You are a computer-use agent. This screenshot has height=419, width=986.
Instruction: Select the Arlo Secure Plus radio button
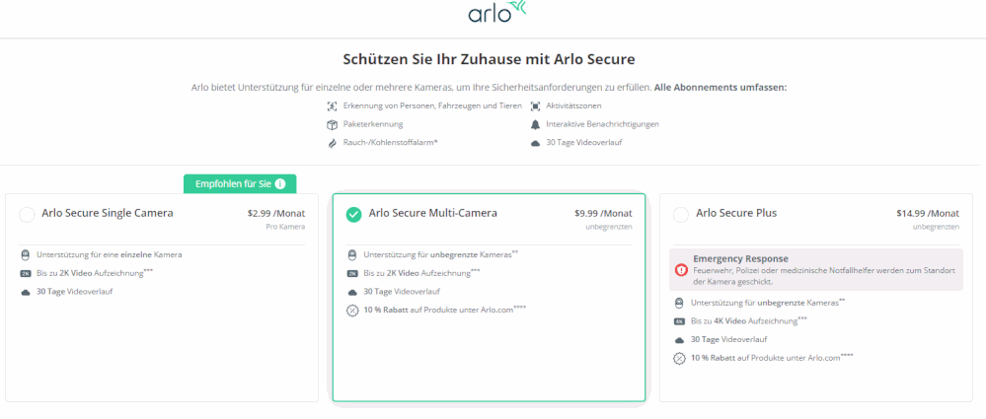681,215
